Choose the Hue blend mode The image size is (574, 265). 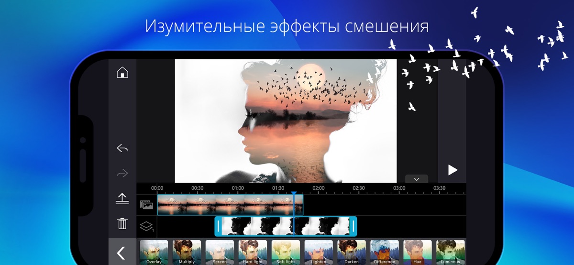[418, 252]
